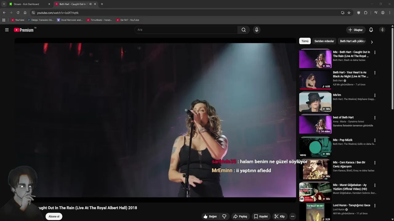394x221 pixels.
Task: Close the Beth Hart YouTube tab
Action: click(95, 4)
